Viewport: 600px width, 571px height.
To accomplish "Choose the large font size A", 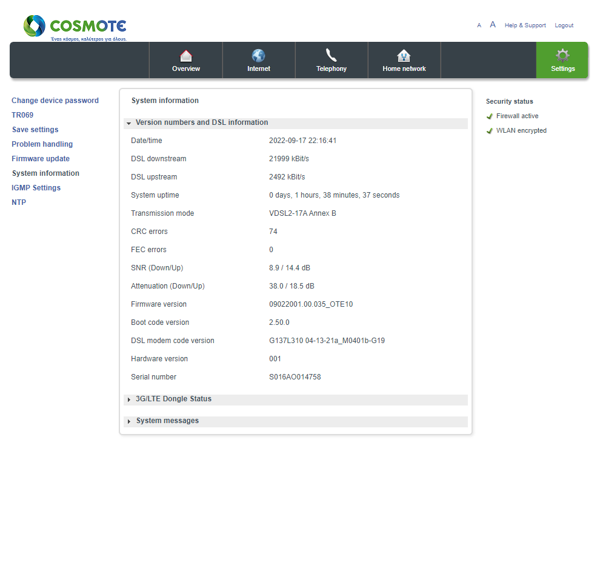I will [x=493, y=24].
